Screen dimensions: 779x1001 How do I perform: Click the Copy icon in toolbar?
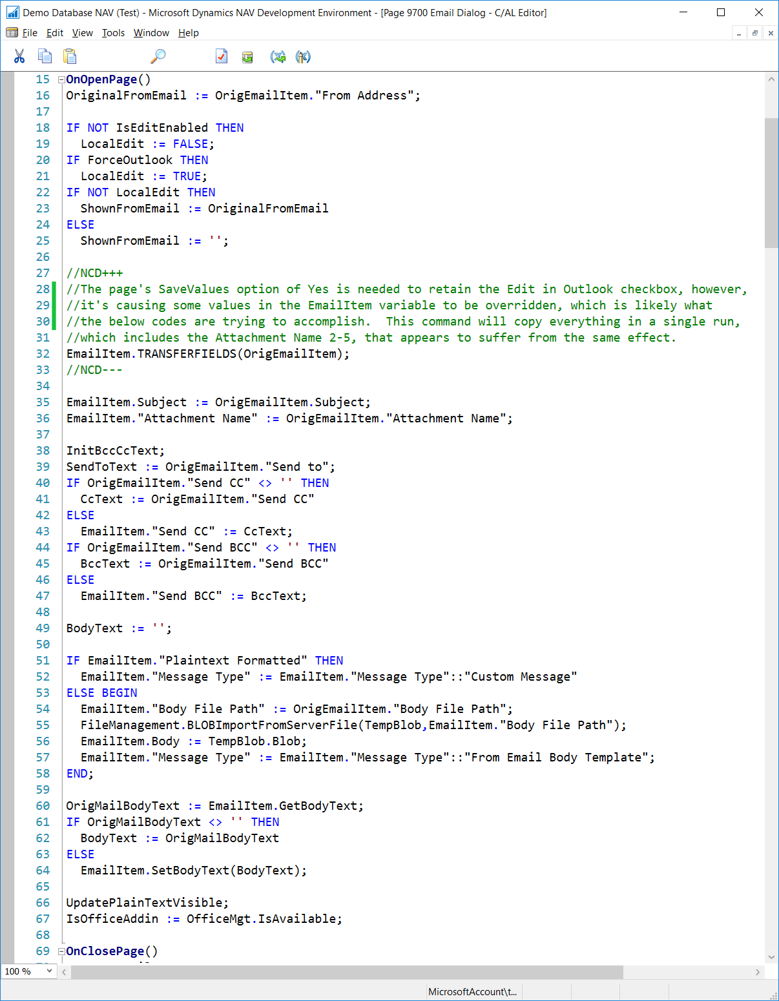(x=45, y=57)
